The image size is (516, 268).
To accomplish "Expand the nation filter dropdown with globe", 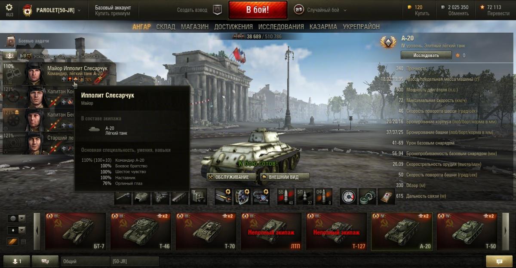I will [17, 218].
